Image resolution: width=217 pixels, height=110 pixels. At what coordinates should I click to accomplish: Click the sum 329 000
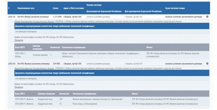tap(56, 64)
